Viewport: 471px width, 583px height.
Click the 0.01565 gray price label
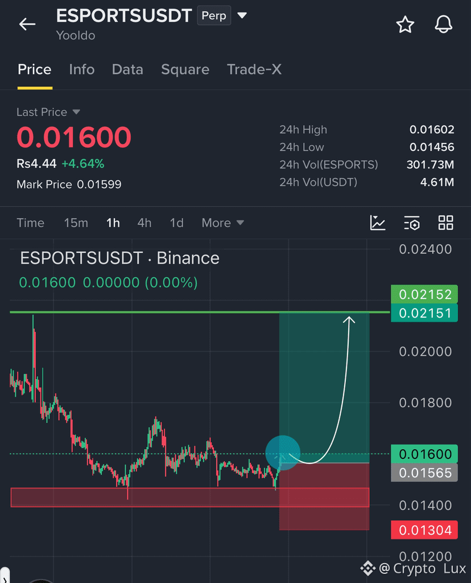coord(424,473)
